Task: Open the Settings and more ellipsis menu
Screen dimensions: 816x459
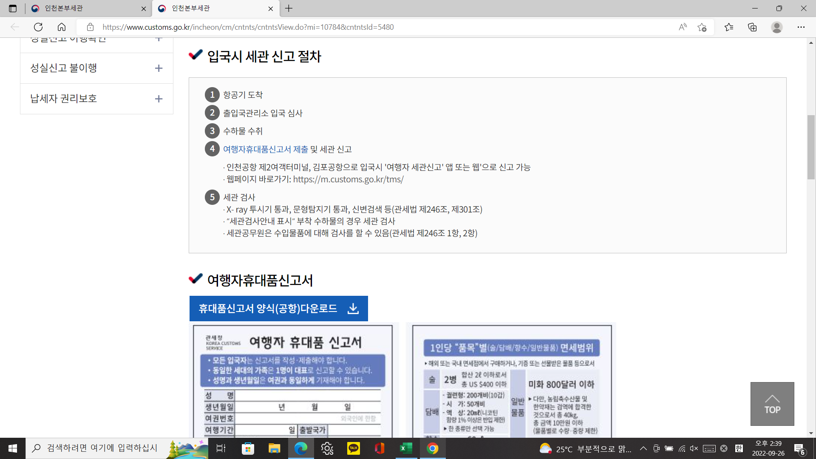Action: coord(801,27)
